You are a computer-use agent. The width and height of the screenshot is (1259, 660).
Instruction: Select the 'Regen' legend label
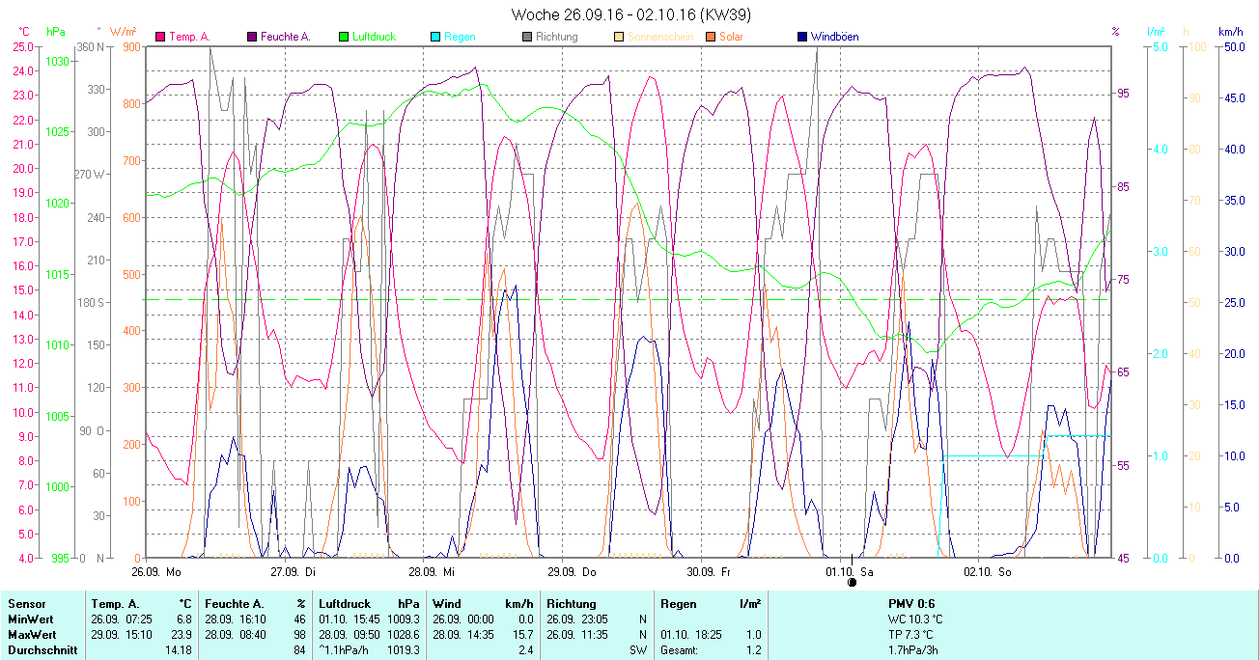460,37
